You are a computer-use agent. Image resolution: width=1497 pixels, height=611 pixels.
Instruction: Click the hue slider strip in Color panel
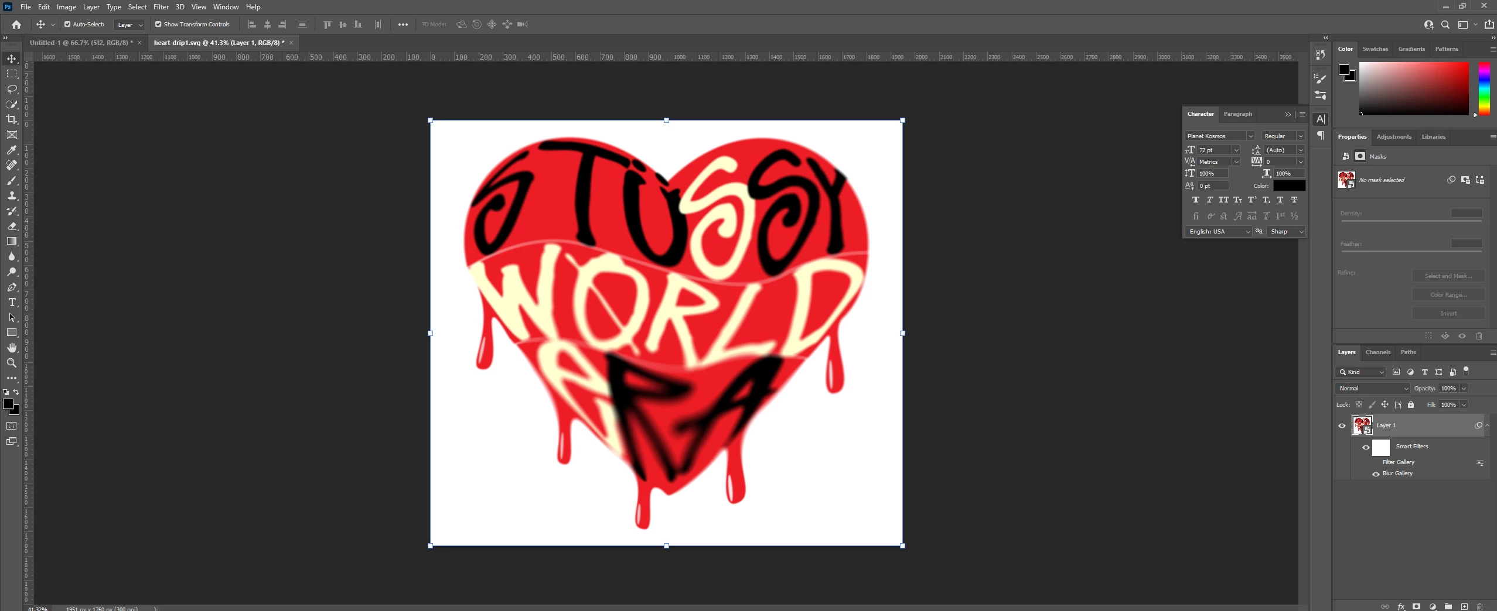(1484, 88)
